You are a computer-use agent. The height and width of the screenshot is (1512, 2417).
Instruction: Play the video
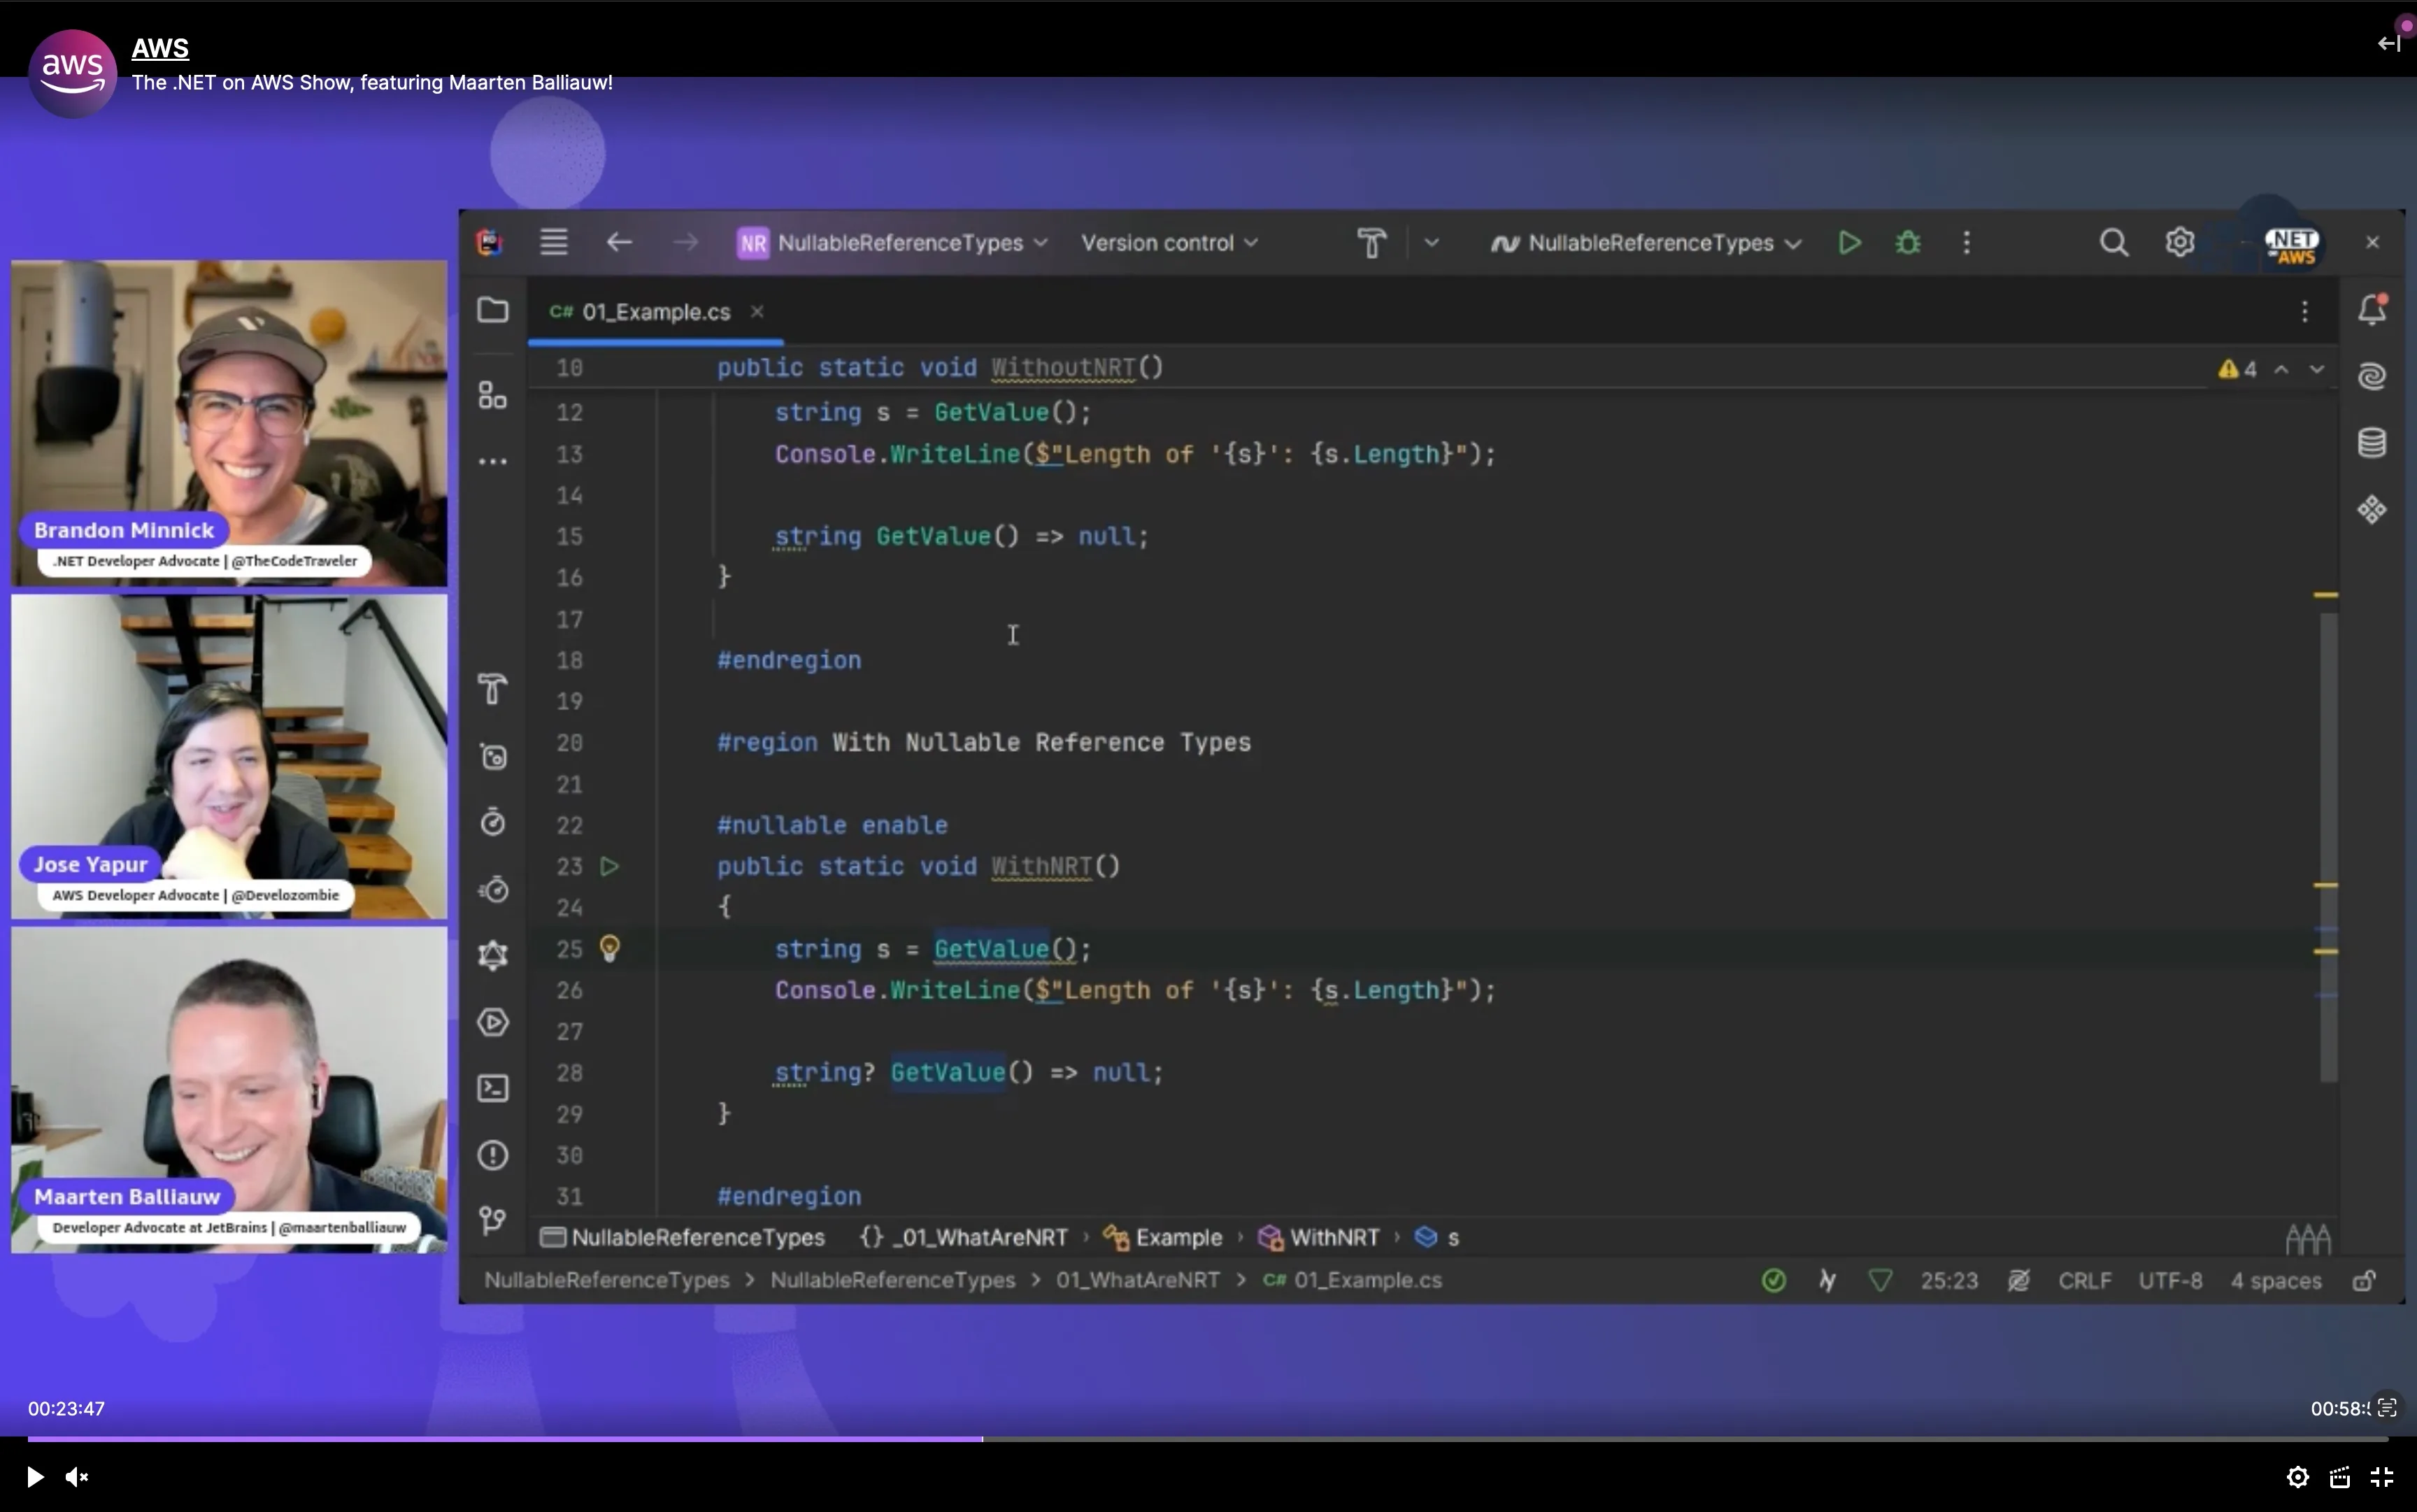tap(34, 1477)
